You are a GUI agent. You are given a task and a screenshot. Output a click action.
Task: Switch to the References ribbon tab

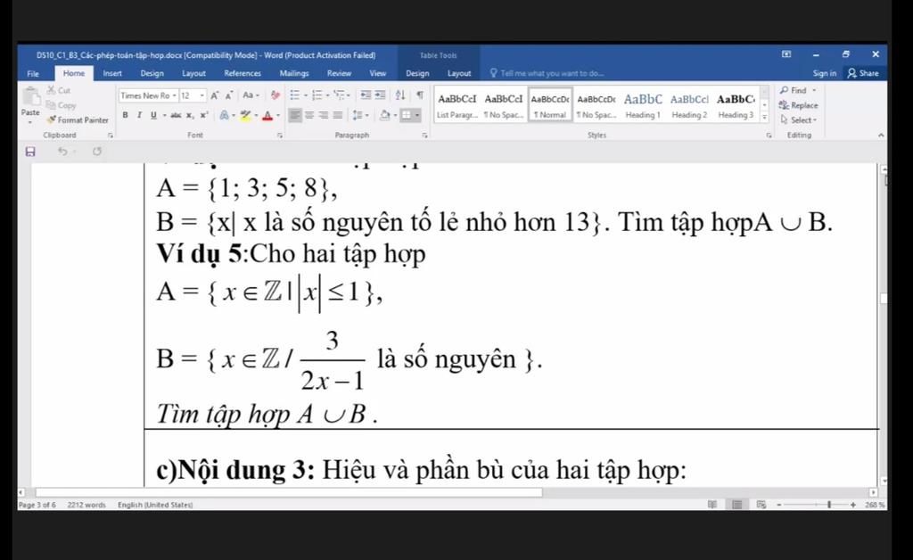[243, 73]
